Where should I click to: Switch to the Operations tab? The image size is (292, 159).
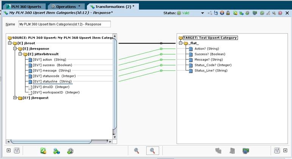[67, 7]
